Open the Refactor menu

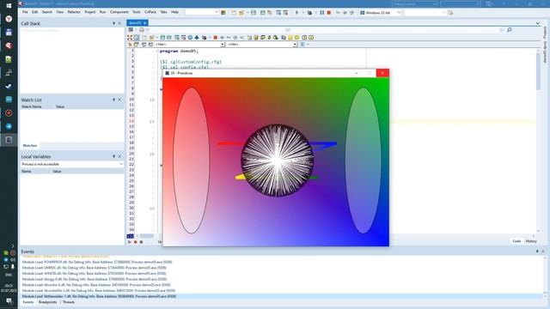(x=74, y=12)
